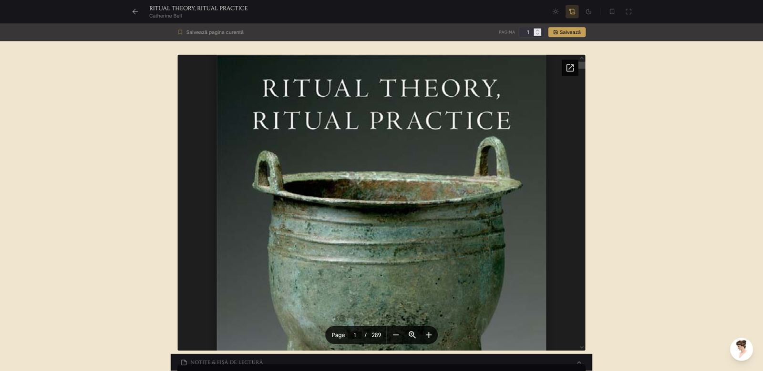Increment page with stepper up arrow
Viewport: 763px width, 371px height.
click(537, 30)
